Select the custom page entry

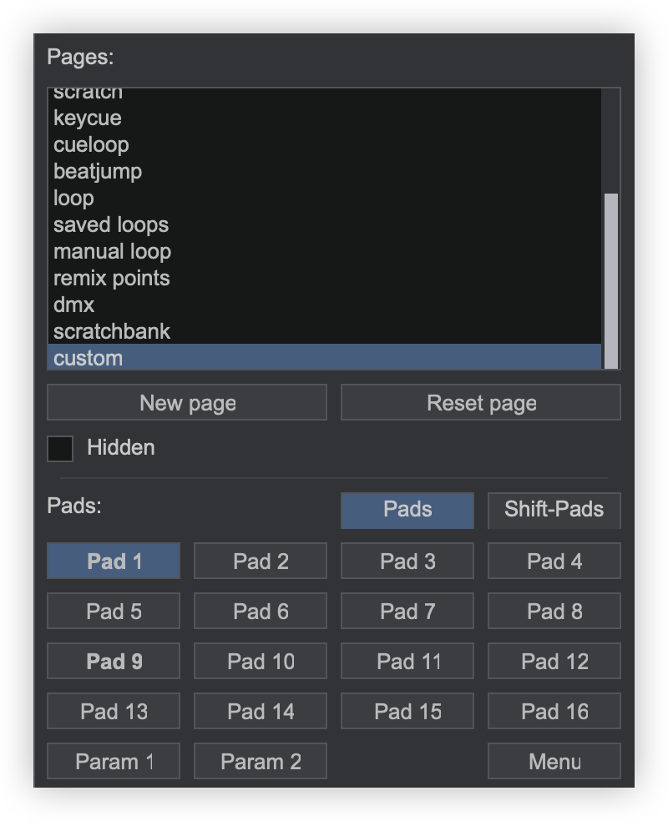(324, 357)
